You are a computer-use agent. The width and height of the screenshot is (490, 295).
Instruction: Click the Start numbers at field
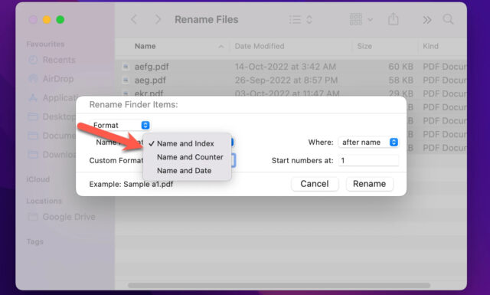[368, 160]
